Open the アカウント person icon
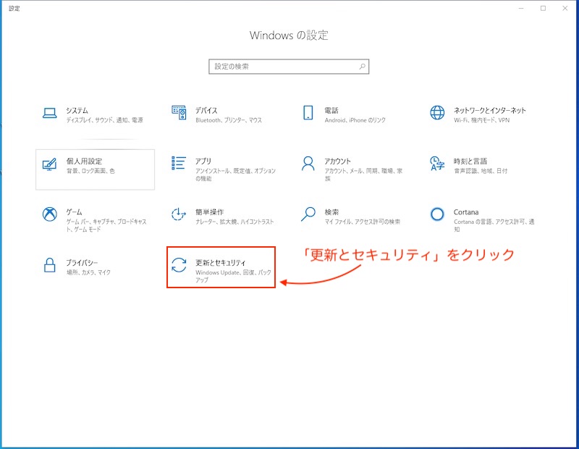Viewport: 579px width, 449px height. 308,164
